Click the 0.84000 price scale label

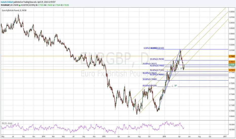pyautogui.click(x=232, y=34)
